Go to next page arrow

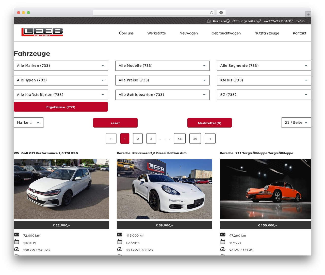pyautogui.click(x=210, y=139)
